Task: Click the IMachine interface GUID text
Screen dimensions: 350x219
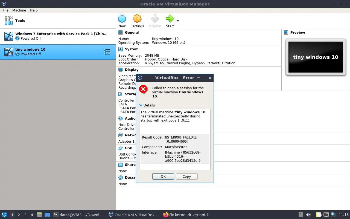Action: 183,156
